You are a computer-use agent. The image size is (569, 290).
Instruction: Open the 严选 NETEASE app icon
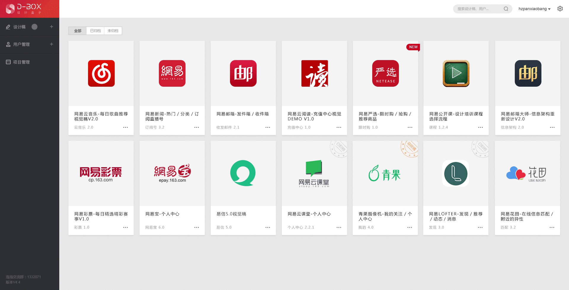386,73
